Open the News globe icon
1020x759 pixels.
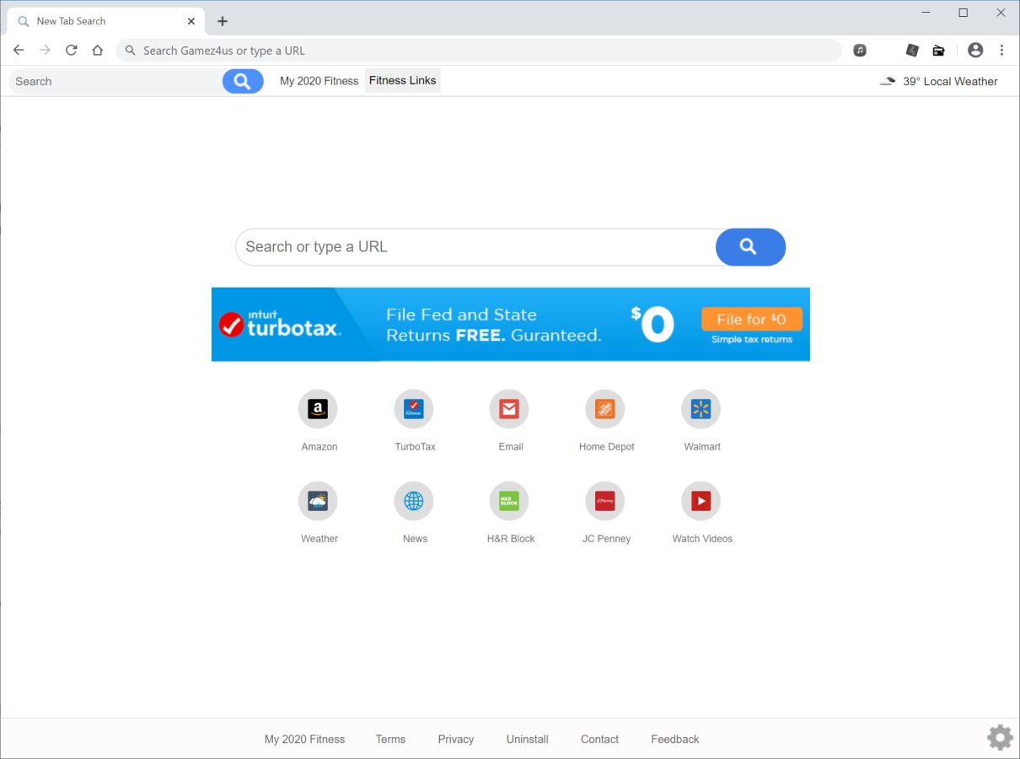point(414,501)
